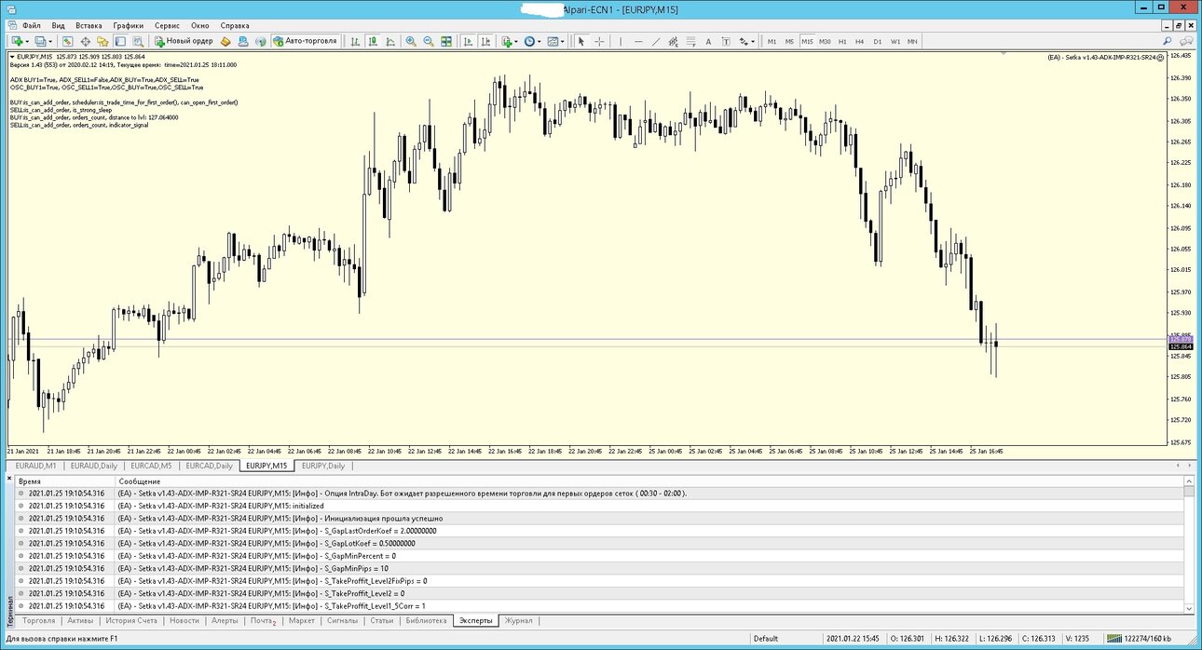Zoom out the chart

pyautogui.click(x=429, y=41)
